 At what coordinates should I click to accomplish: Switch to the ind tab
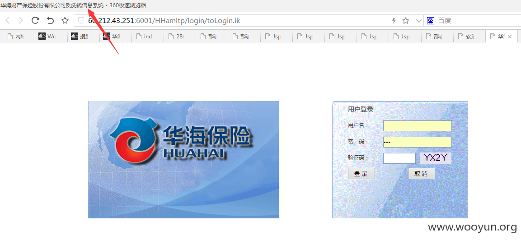coord(148,37)
